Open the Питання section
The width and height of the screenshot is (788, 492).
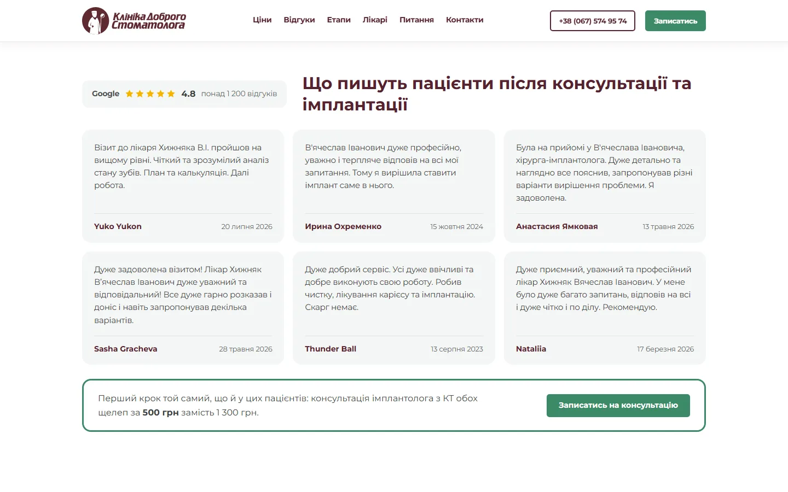click(x=416, y=20)
